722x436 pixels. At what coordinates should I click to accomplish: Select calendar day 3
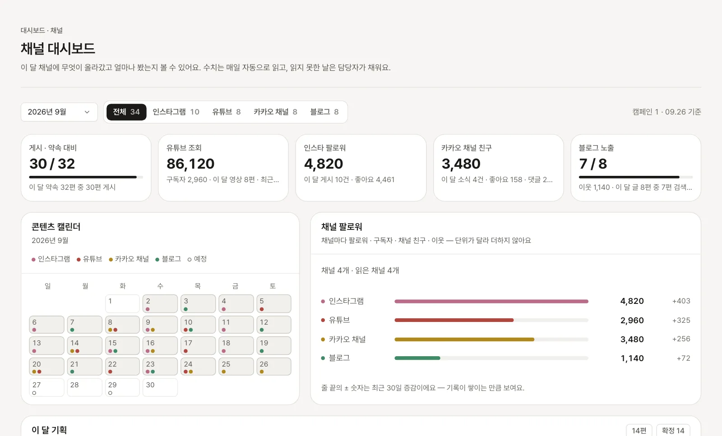tap(198, 304)
